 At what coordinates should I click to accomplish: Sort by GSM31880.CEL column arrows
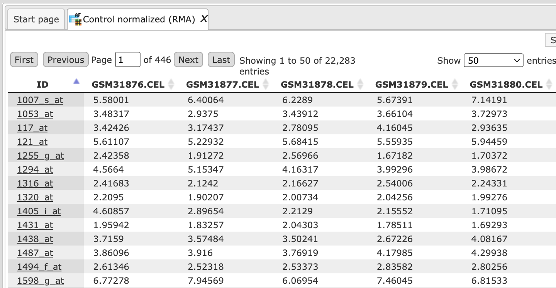[549, 85]
